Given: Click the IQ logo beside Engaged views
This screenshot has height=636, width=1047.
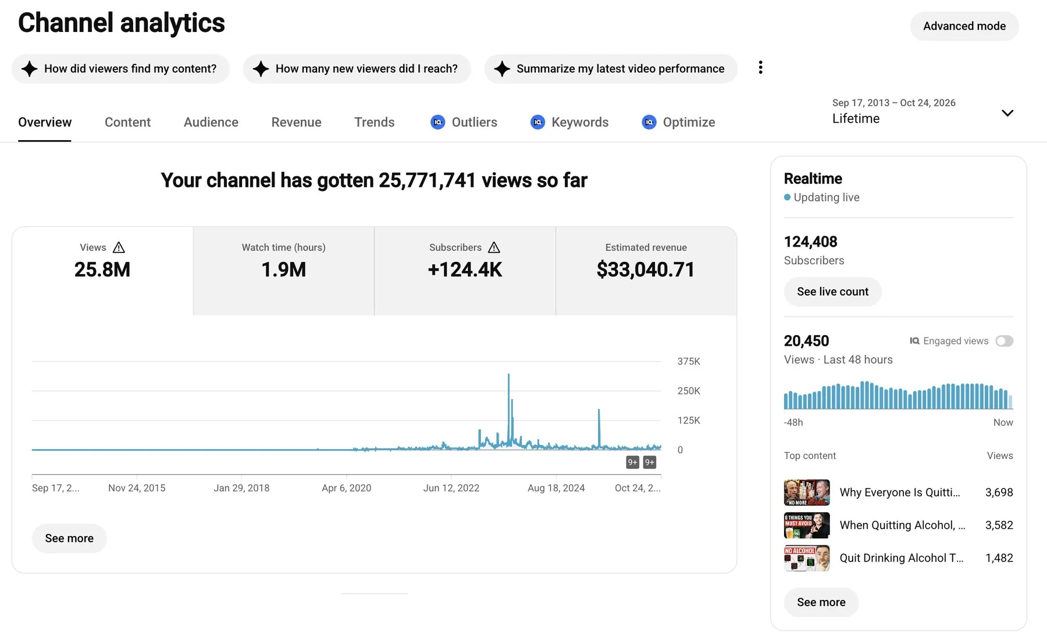Looking at the screenshot, I should (x=914, y=341).
